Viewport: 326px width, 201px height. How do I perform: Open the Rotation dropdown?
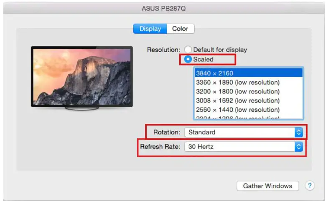pyautogui.click(x=243, y=132)
